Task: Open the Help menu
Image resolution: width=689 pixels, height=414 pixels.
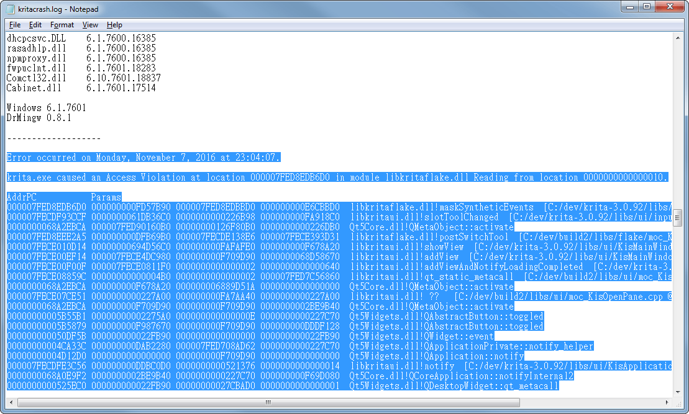Action: click(114, 24)
